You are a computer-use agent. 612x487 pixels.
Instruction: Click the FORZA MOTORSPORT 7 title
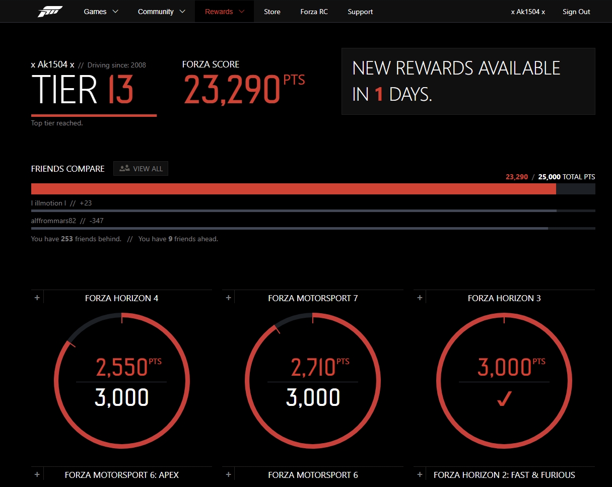[x=313, y=298]
